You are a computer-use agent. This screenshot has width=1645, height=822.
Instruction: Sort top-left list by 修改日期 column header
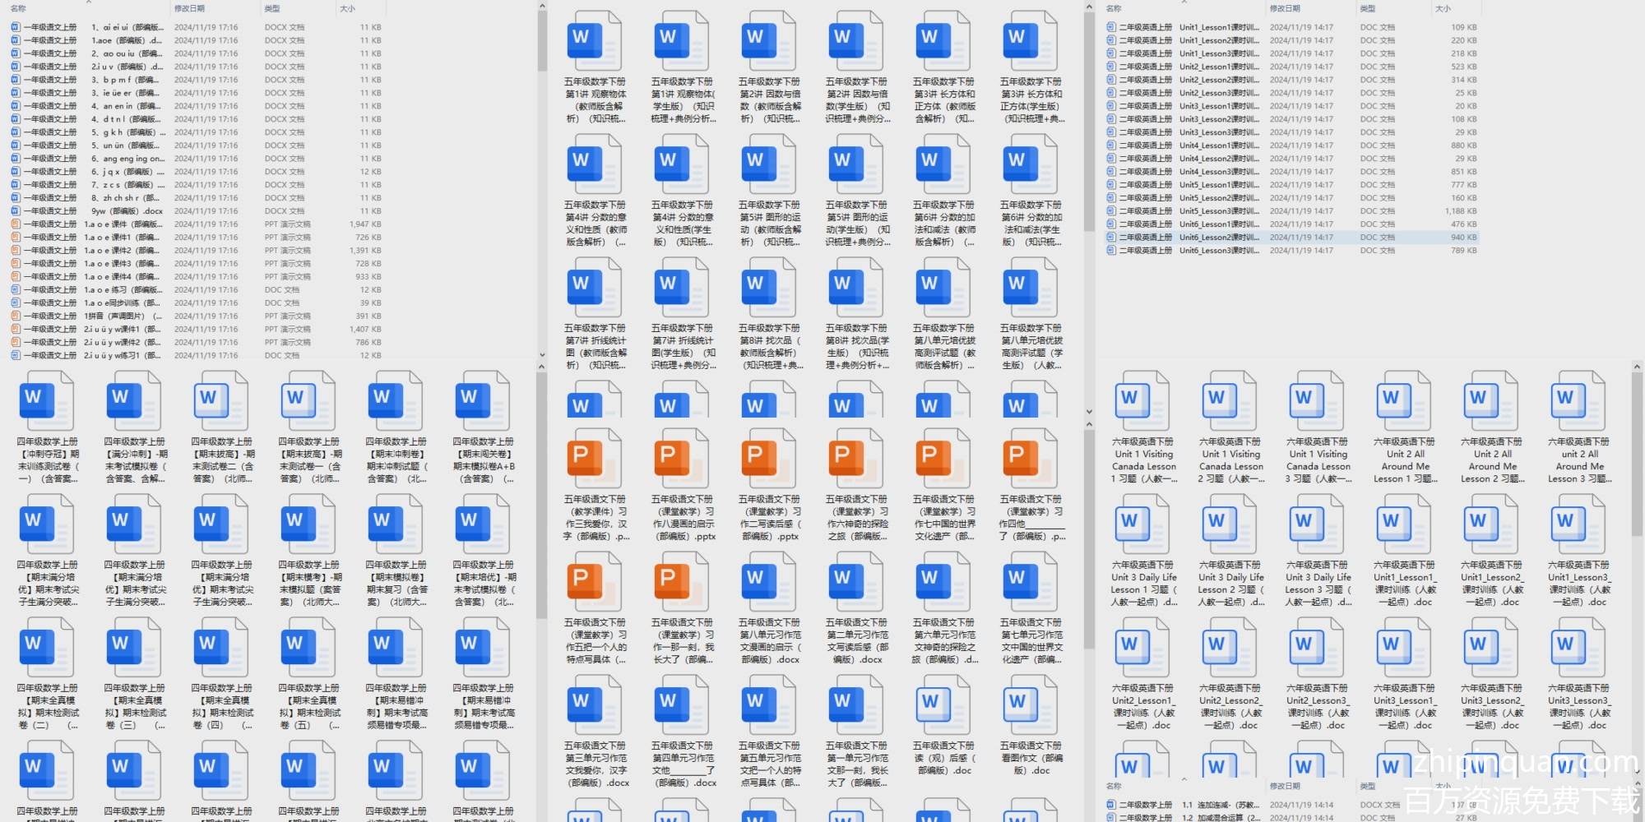189,8
